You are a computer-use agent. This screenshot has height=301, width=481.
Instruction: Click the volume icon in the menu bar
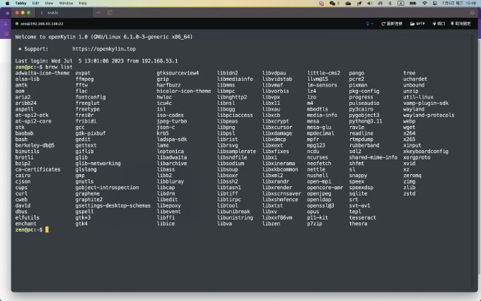click(x=370, y=3)
